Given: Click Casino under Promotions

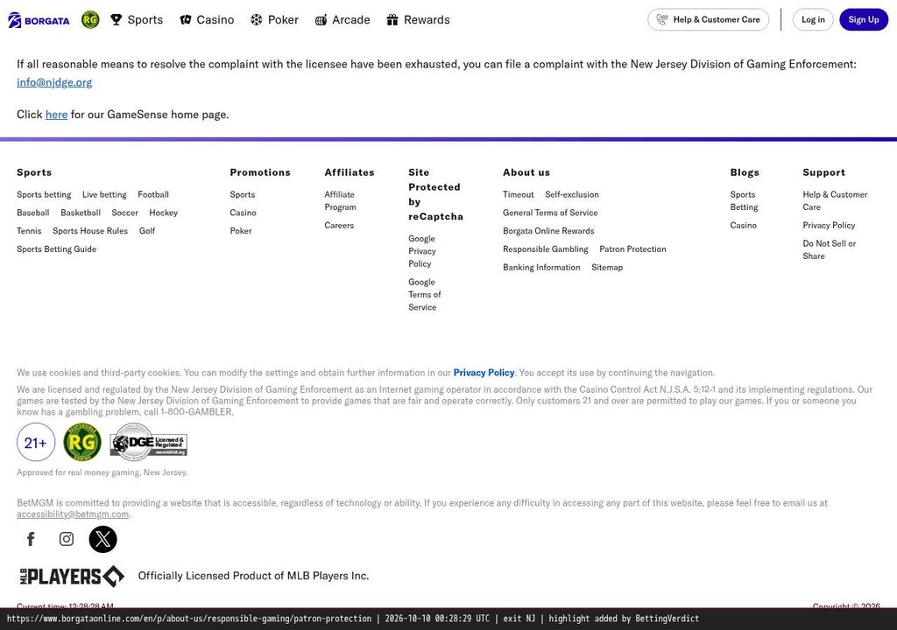Looking at the screenshot, I should (244, 213).
